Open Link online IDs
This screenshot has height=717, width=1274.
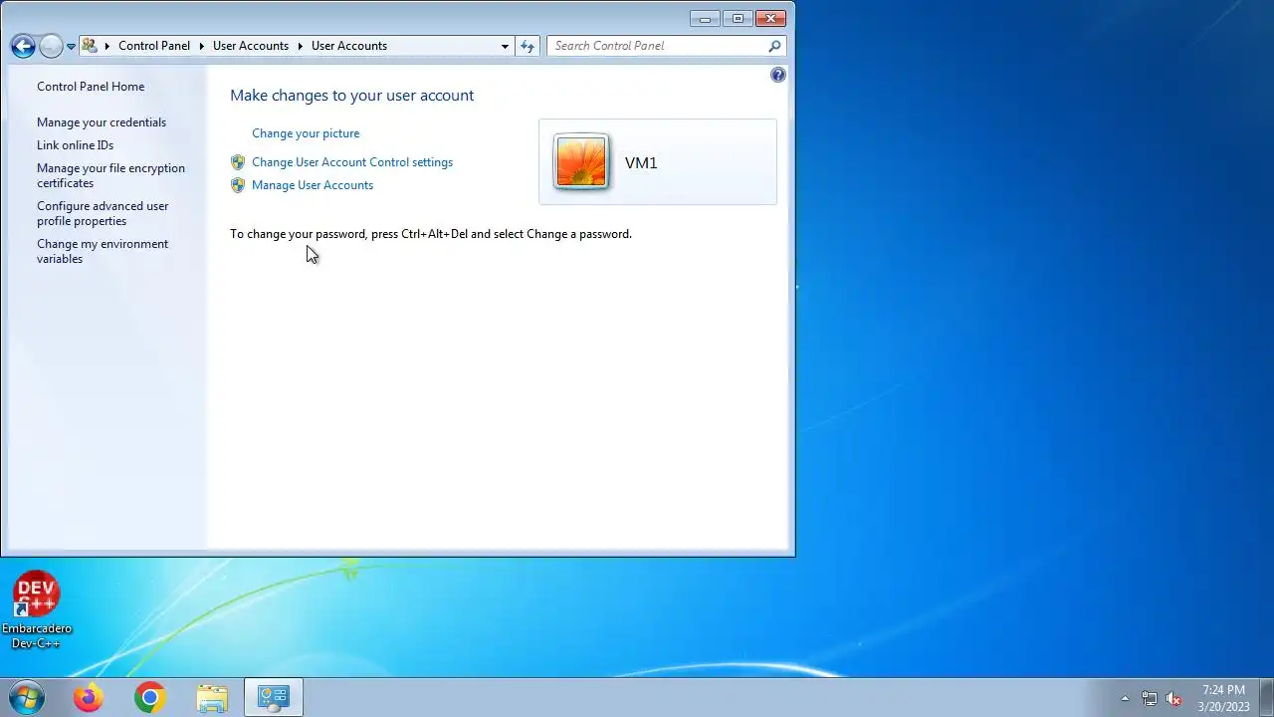[76, 145]
